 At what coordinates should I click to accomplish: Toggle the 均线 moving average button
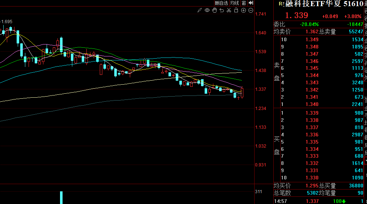235,3
